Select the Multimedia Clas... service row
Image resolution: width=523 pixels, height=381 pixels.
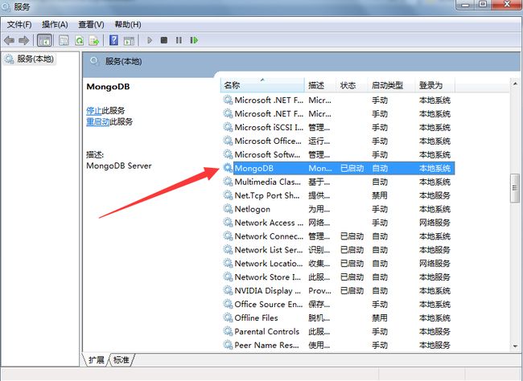[337, 182]
